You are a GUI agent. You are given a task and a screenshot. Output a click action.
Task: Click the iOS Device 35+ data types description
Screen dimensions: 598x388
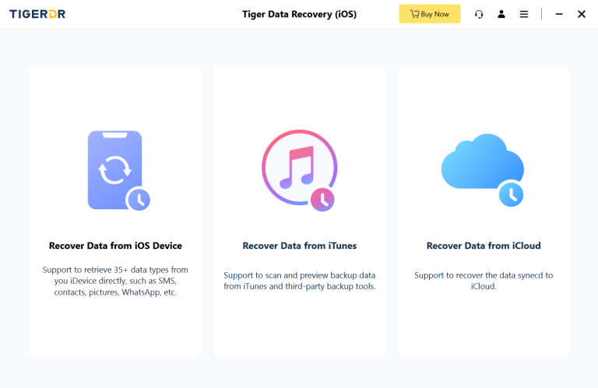coord(115,281)
